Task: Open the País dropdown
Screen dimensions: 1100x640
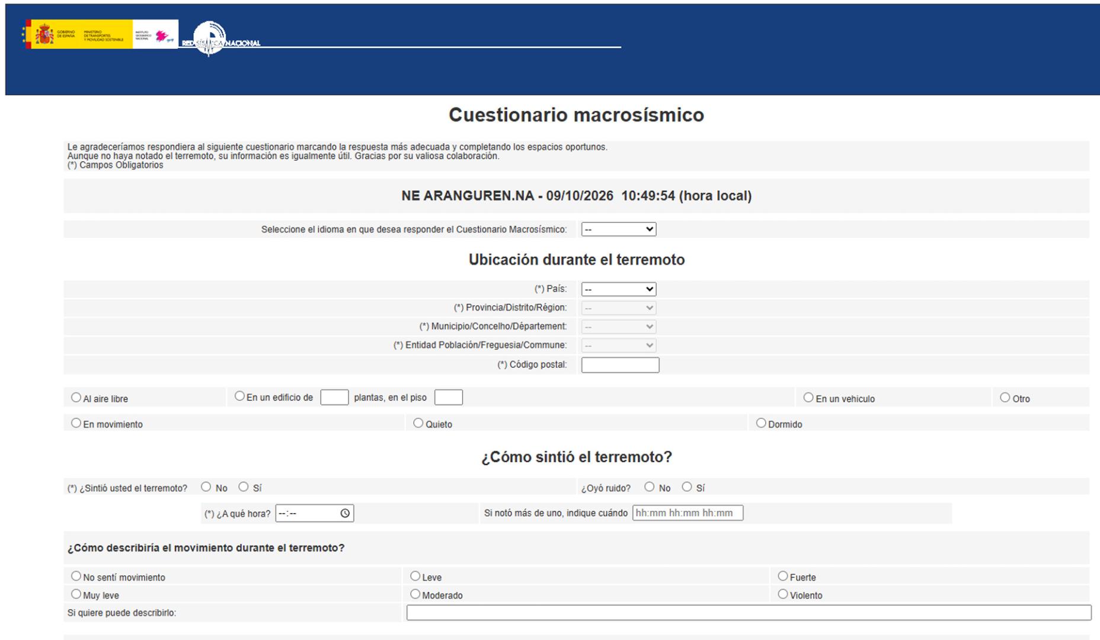Action: coord(618,289)
